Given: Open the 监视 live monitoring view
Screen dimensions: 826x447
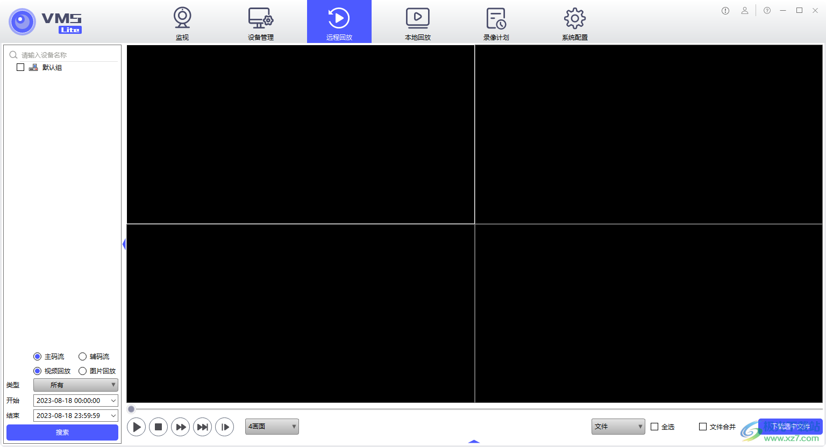Looking at the screenshot, I should pyautogui.click(x=182, y=23).
